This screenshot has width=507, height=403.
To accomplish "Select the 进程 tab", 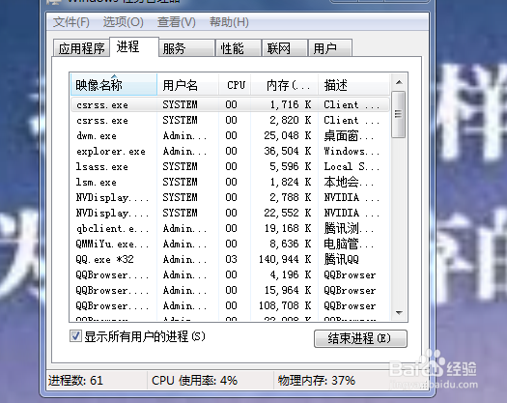I will 134,47.
